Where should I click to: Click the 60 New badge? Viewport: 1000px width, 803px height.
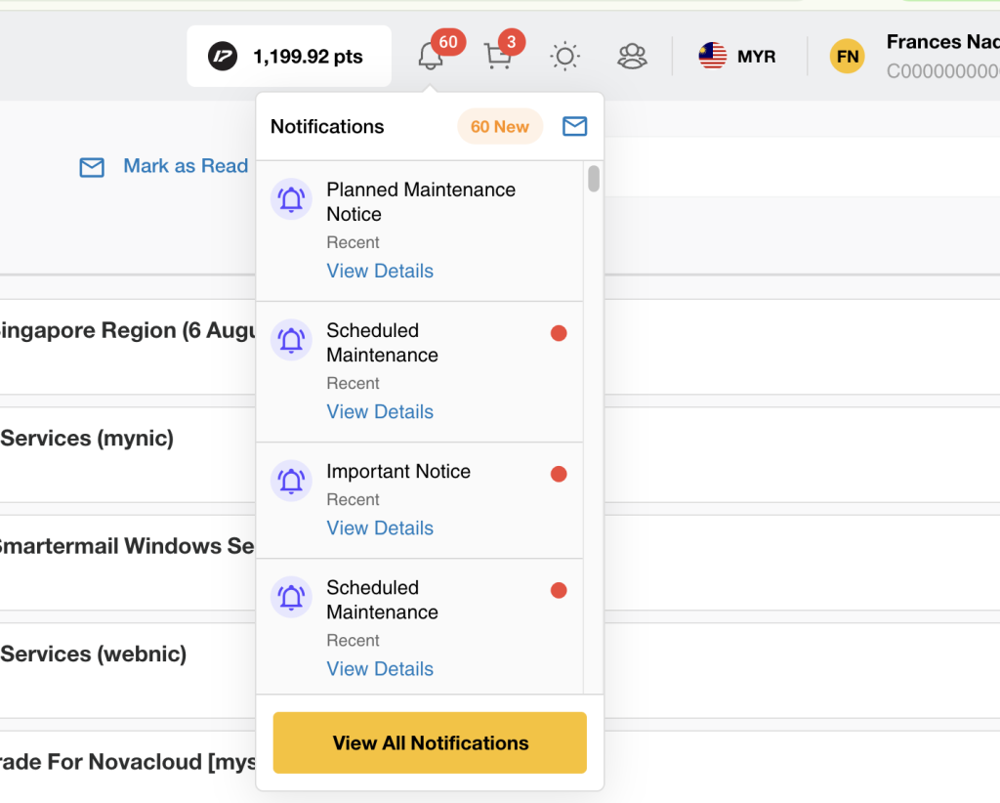pyautogui.click(x=500, y=126)
